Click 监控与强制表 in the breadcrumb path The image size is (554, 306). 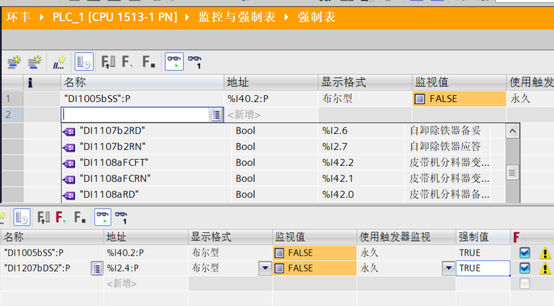point(237,17)
